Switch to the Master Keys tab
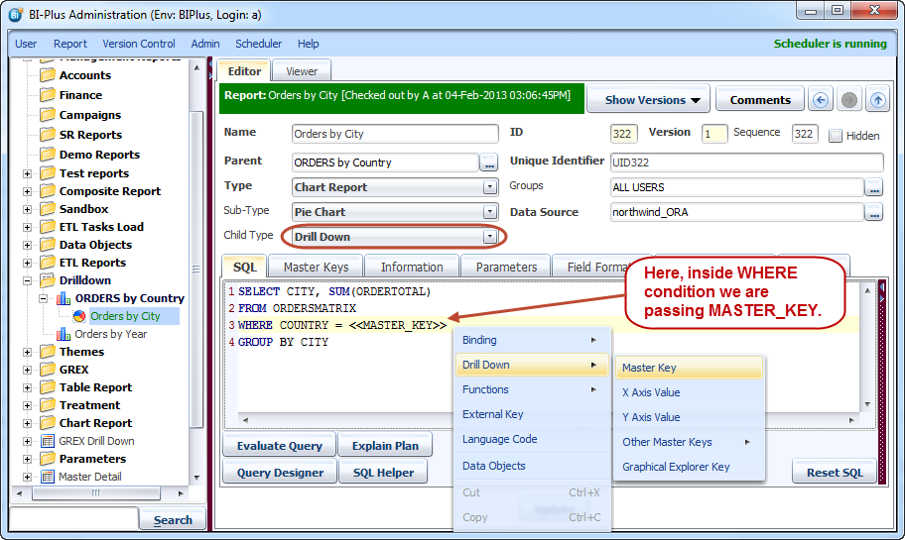The width and height of the screenshot is (905, 540). point(316,267)
